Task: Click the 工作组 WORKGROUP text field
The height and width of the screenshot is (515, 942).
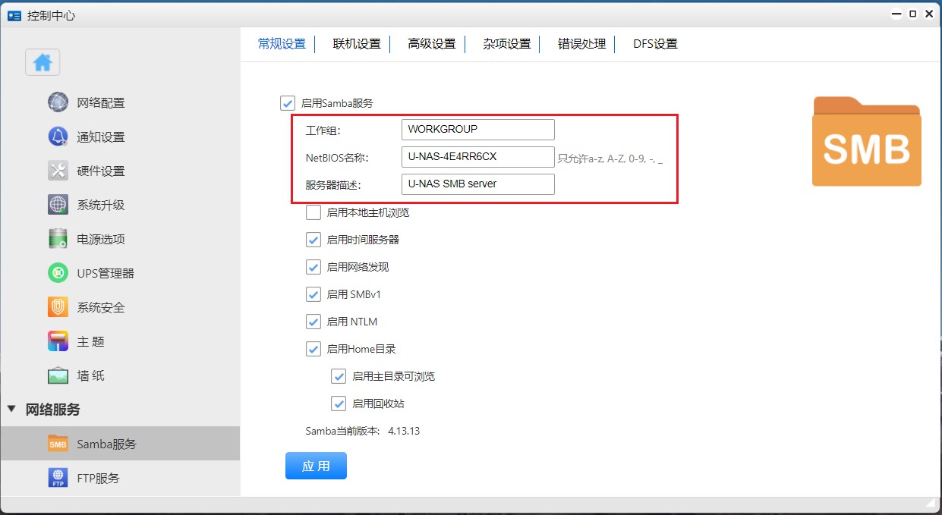Action: pos(477,129)
